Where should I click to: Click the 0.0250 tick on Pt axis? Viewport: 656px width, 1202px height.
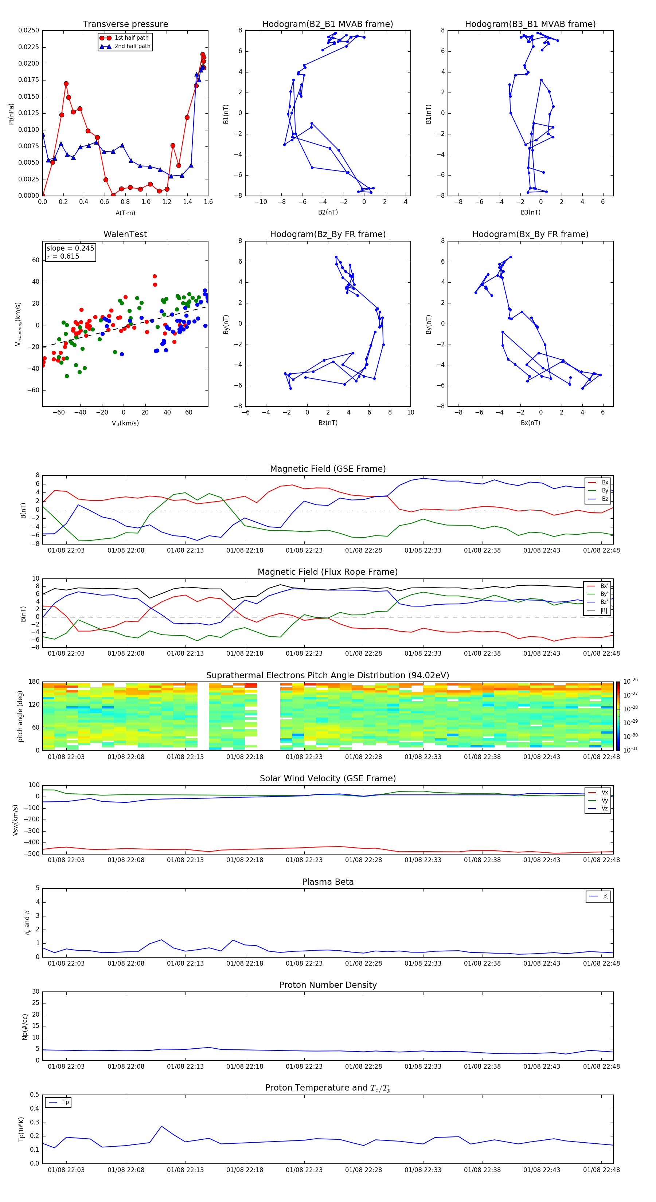[28, 31]
